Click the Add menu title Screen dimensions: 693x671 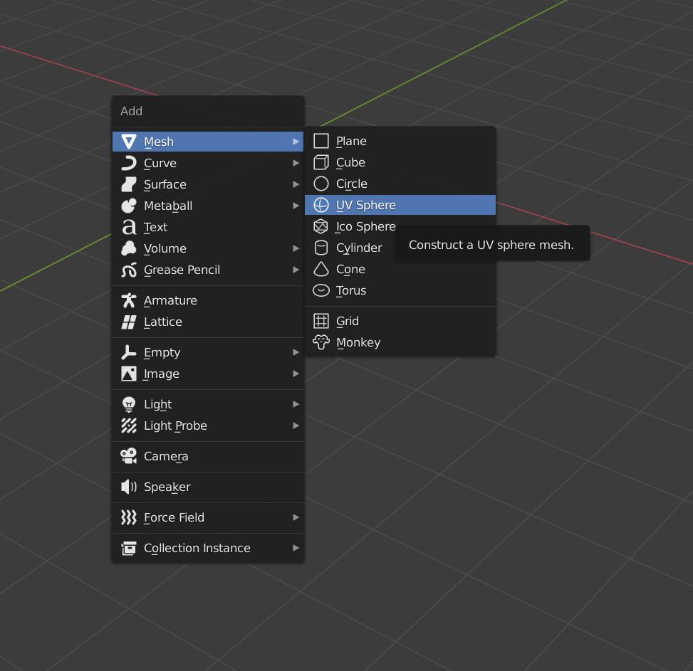tap(131, 111)
